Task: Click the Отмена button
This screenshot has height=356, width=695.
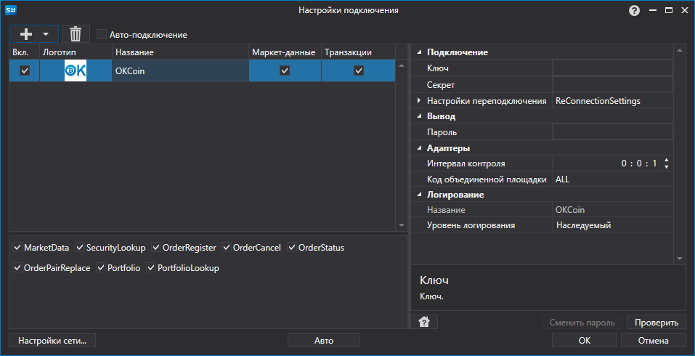Action: pyautogui.click(x=654, y=341)
